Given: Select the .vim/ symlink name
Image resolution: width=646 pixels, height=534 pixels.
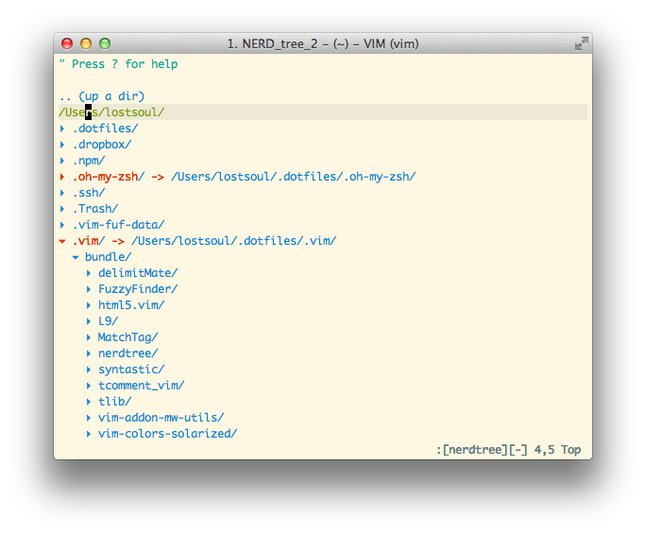Looking at the screenshot, I should point(89,241).
